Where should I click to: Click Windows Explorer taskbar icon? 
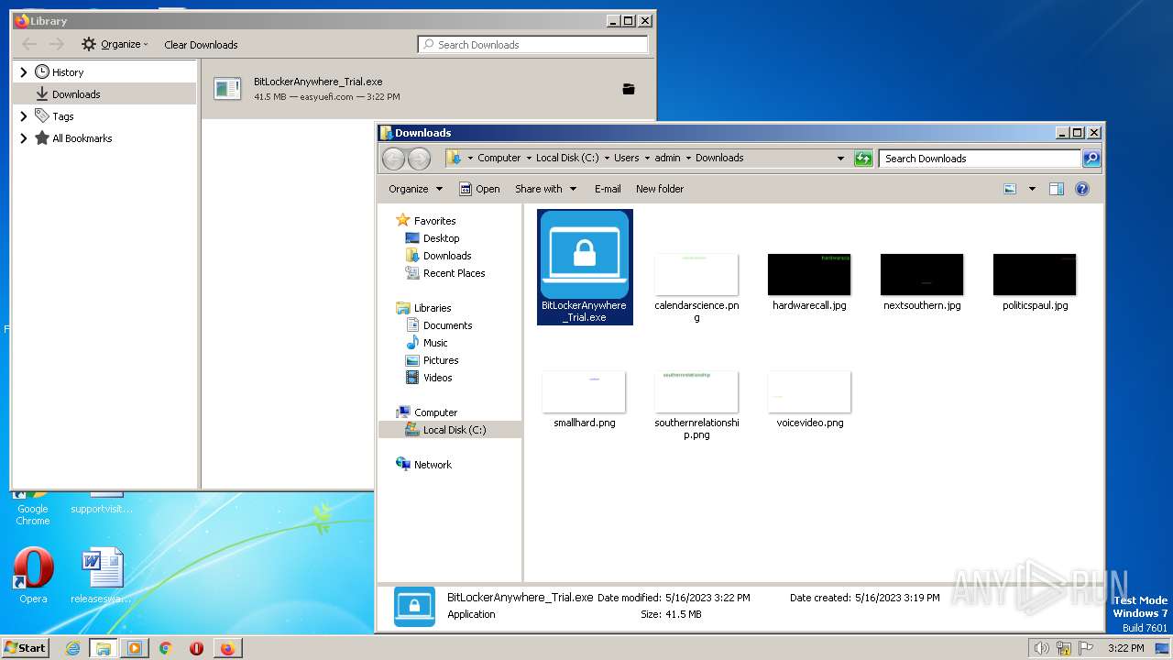pyautogui.click(x=103, y=648)
